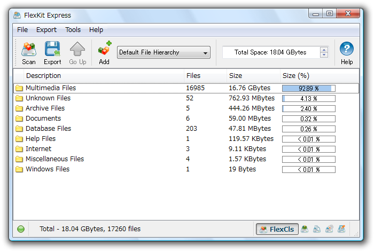The width and height of the screenshot is (374, 252).
Task: Click the 19 Bytes size value
Action: [x=242, y=169]
